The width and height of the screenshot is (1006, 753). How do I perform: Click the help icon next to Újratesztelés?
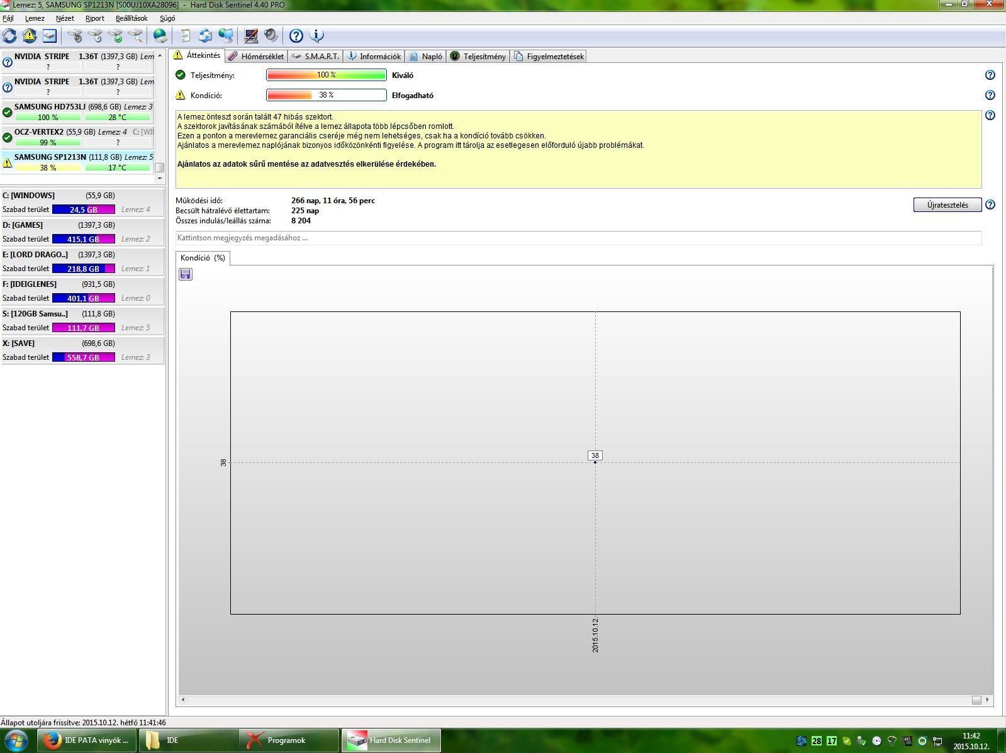point(990,204)
